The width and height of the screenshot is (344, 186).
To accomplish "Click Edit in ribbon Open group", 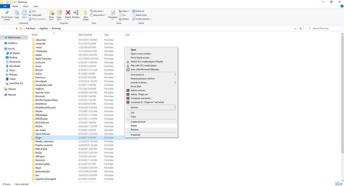I will coord(122,15).
